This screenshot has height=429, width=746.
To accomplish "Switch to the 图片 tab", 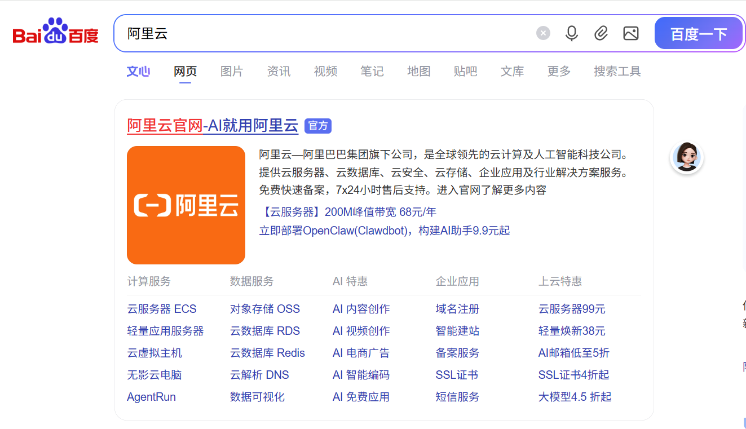I will 232,72.
